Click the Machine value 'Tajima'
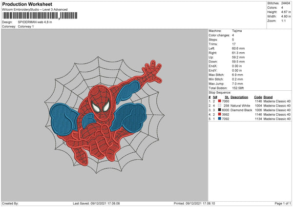This screenshot has width=293, height=207. (237, 31)
